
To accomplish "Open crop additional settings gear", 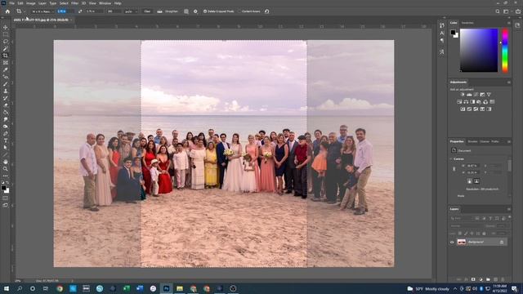I will coord(195,11).
